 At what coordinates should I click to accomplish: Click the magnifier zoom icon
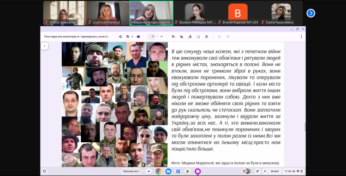tap(128, 36)
